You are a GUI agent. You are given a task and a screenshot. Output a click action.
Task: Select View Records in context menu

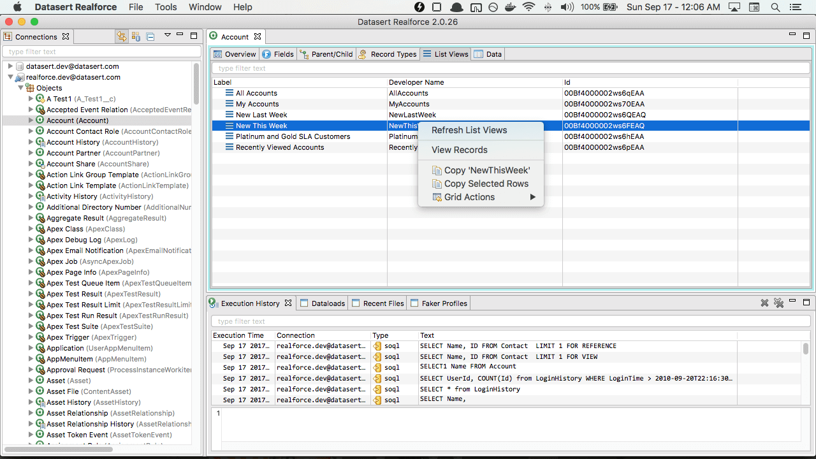(481, 150)
